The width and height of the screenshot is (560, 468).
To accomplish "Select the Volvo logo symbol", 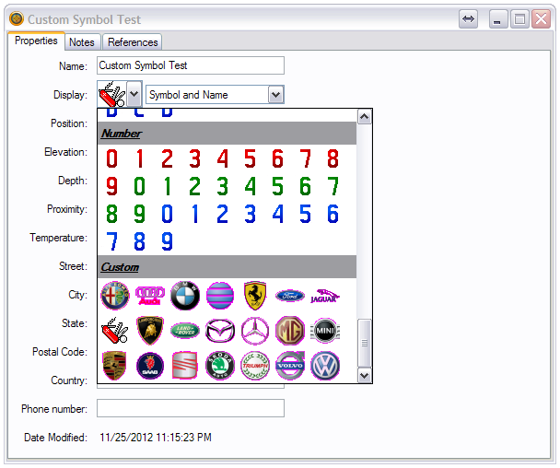I will [290, 366].
